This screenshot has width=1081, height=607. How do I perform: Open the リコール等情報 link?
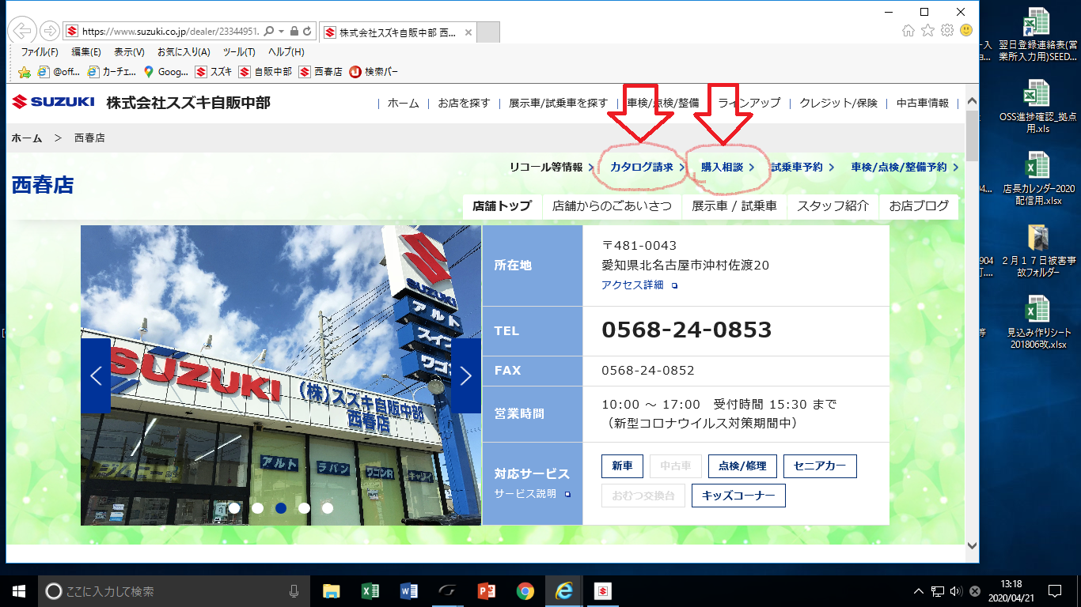pos(552,167)
